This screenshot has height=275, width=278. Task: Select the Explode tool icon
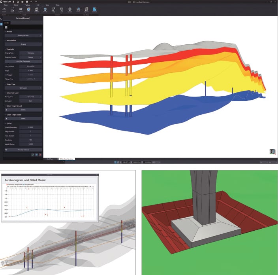coord(86,10)
